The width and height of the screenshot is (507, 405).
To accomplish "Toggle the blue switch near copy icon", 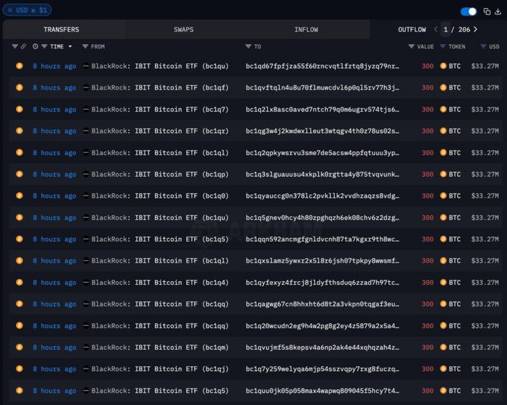I will (468, 12).
